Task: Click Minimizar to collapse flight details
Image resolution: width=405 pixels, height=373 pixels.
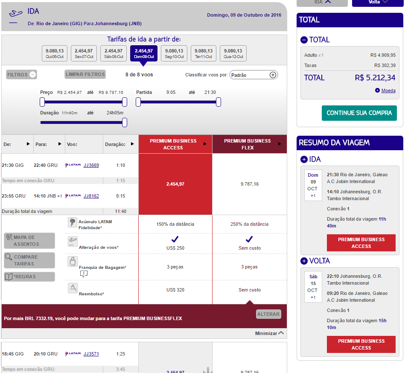Action: [269, 333]
